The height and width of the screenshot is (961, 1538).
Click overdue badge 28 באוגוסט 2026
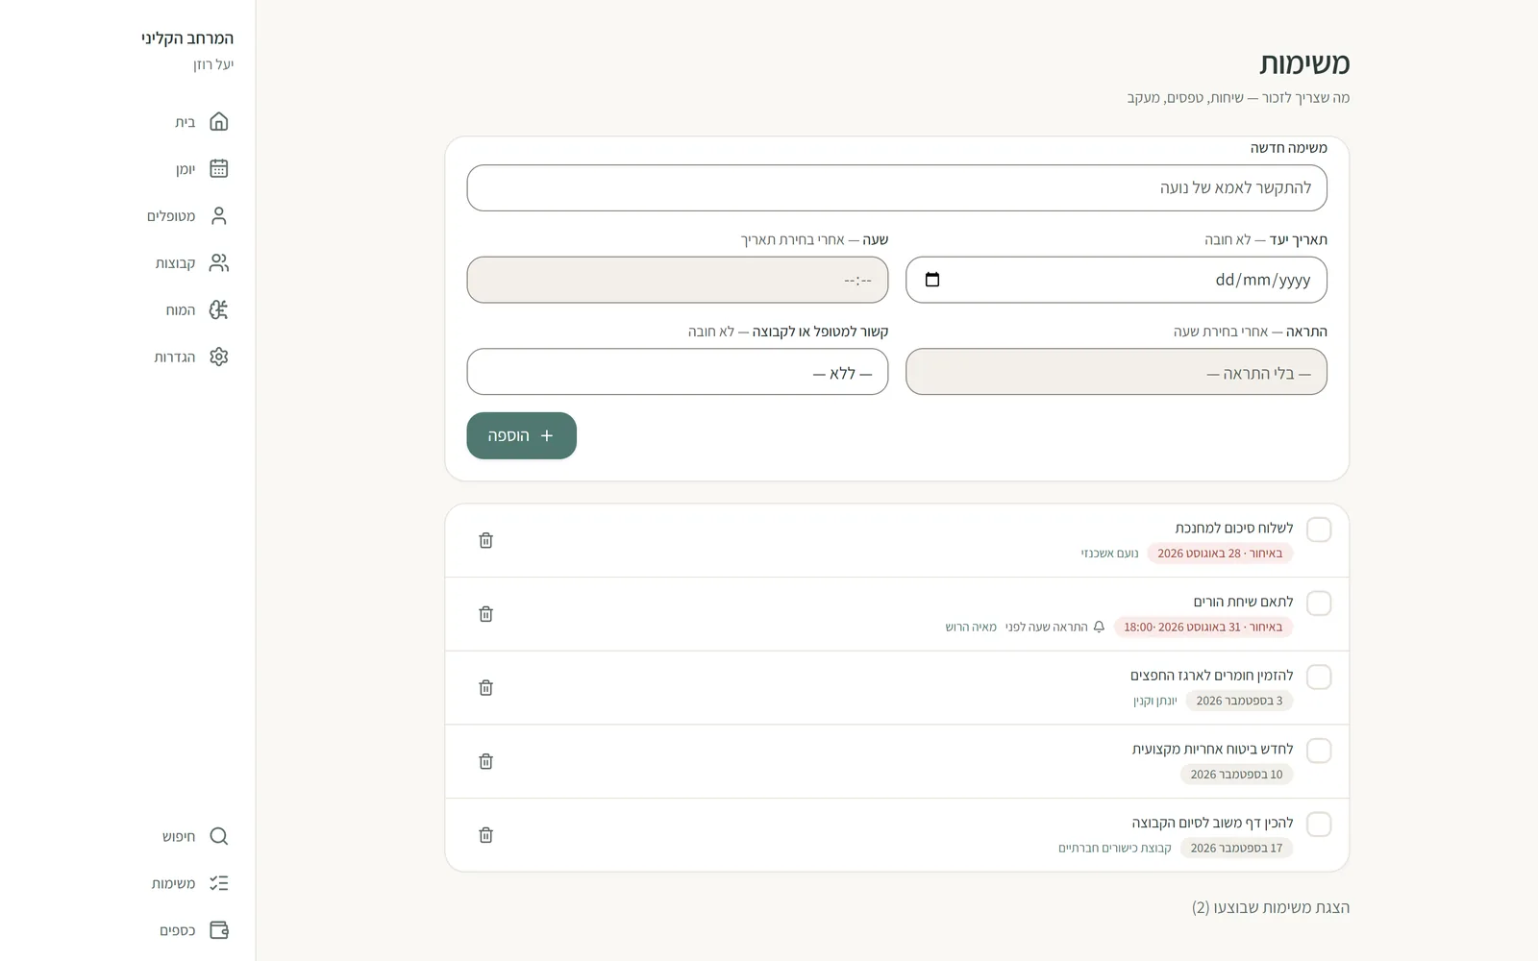[x=1220, y=554]
